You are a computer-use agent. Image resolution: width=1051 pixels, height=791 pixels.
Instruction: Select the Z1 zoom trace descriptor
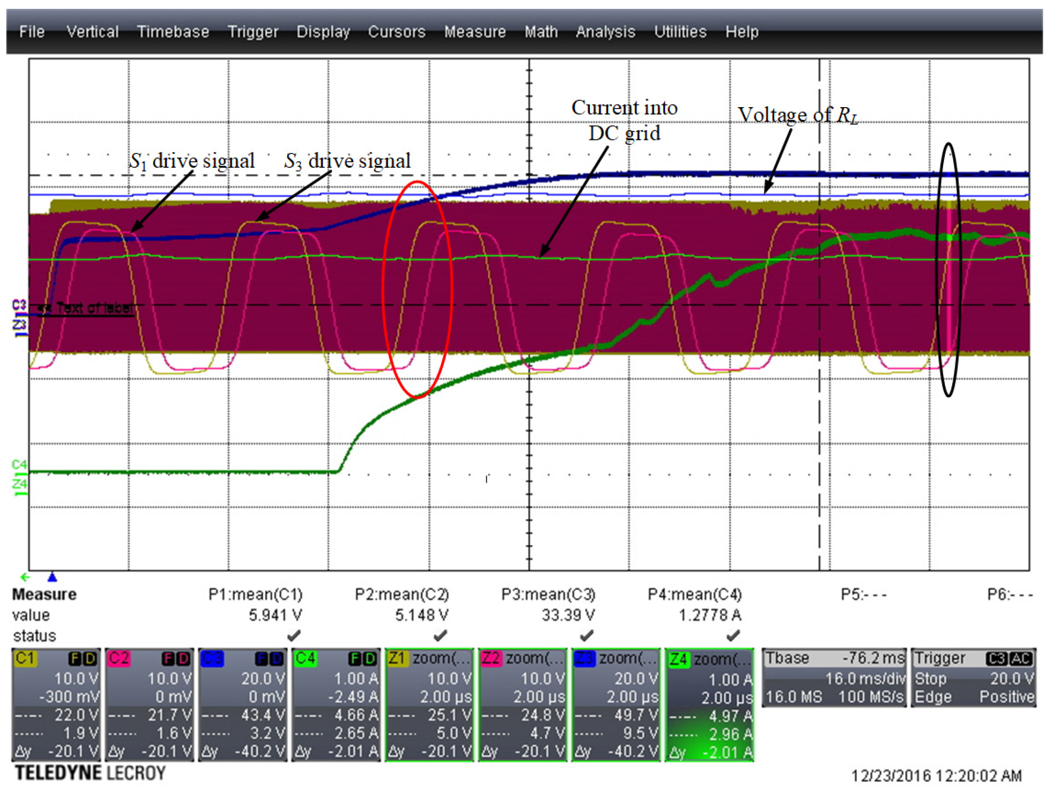429,705
